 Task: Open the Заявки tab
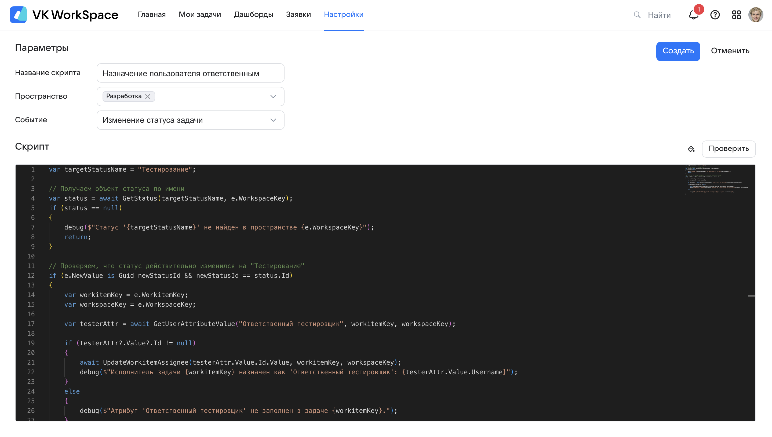[298, 14]
